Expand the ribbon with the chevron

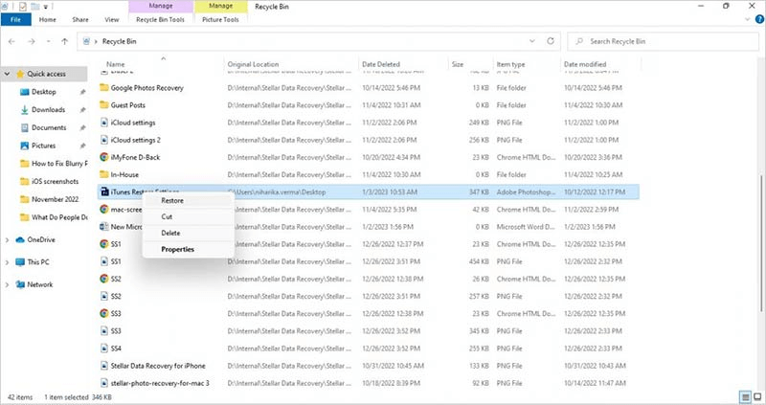(x=747, y=19)
